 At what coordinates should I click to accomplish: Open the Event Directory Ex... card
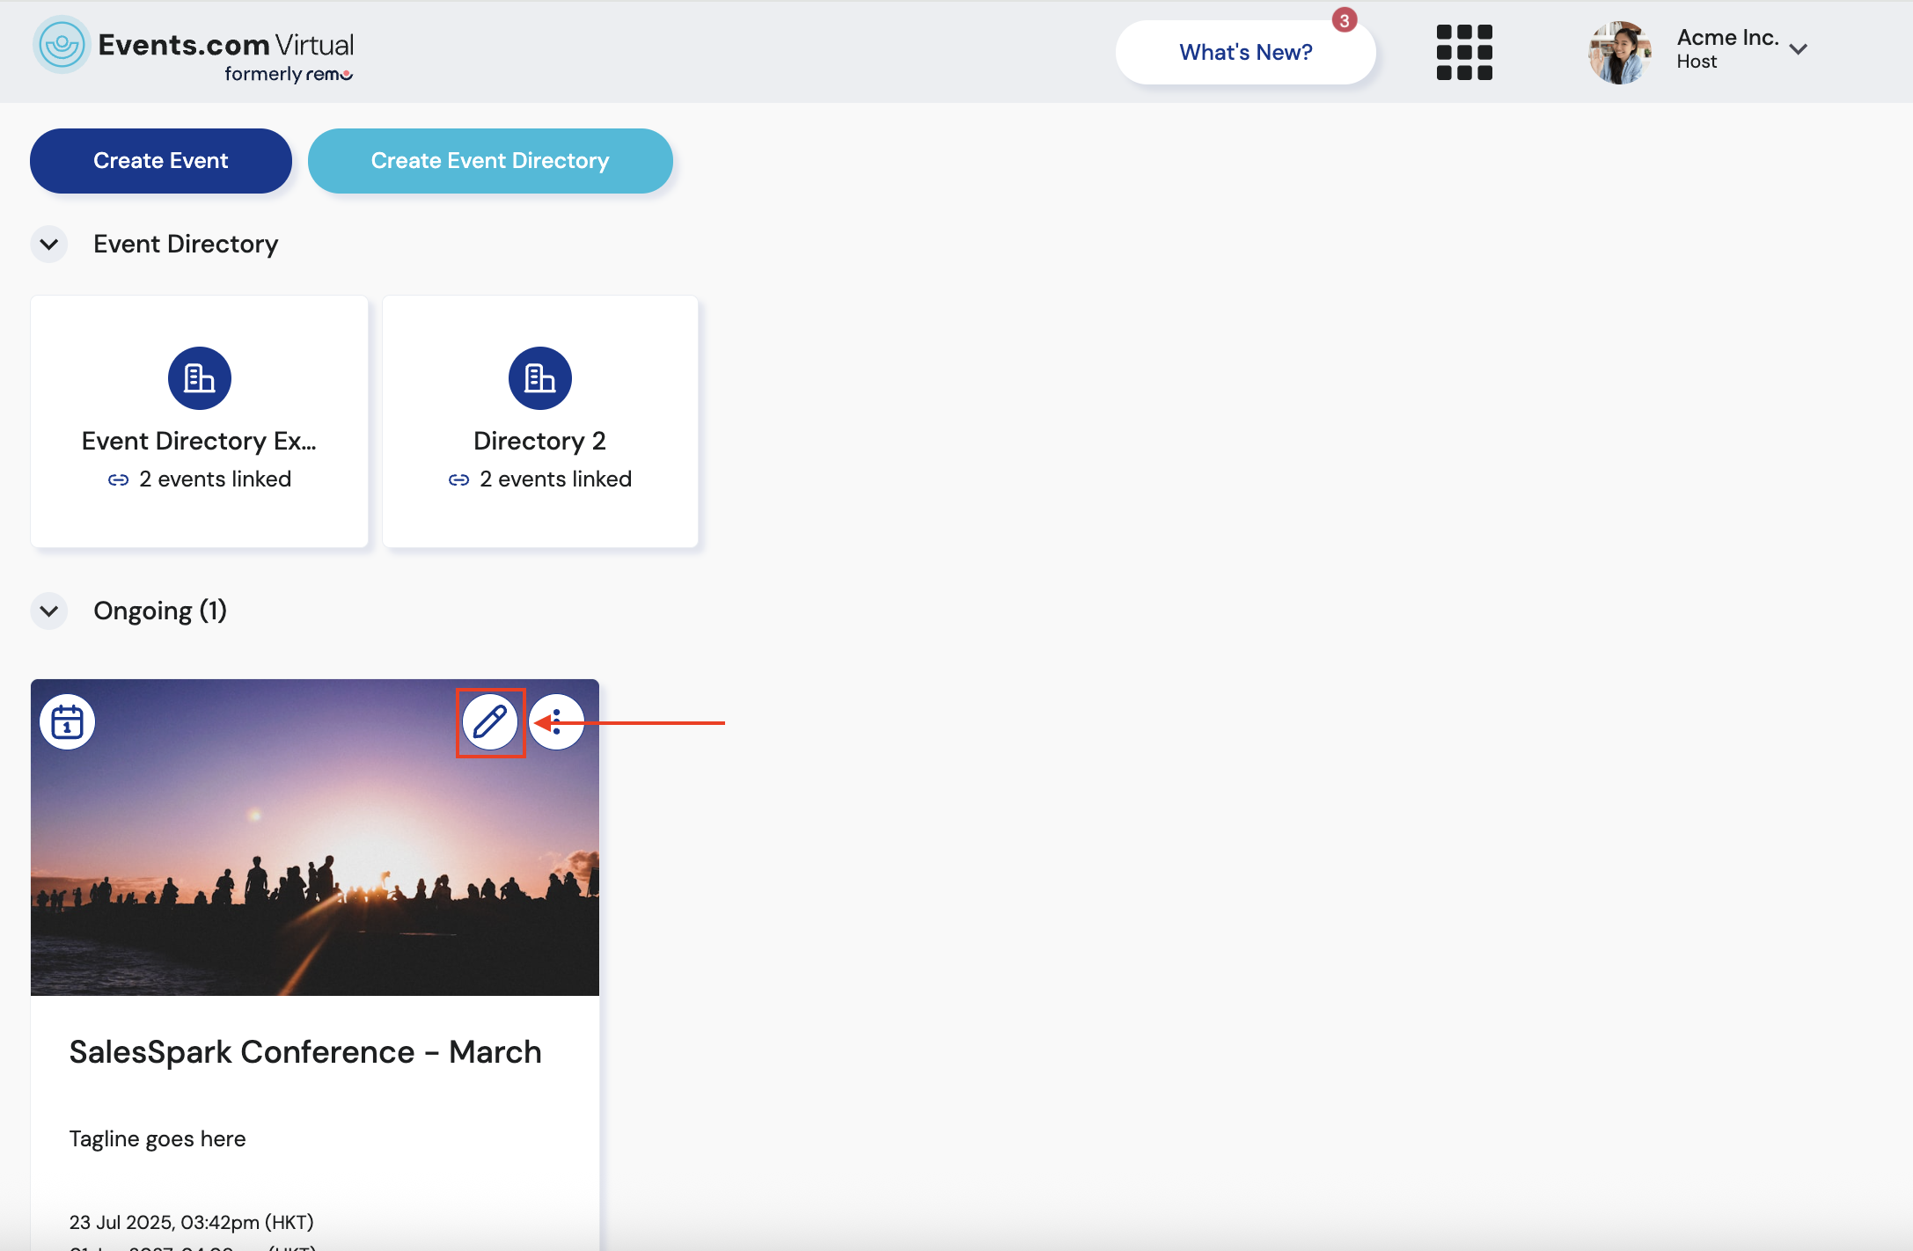(200, 441)
